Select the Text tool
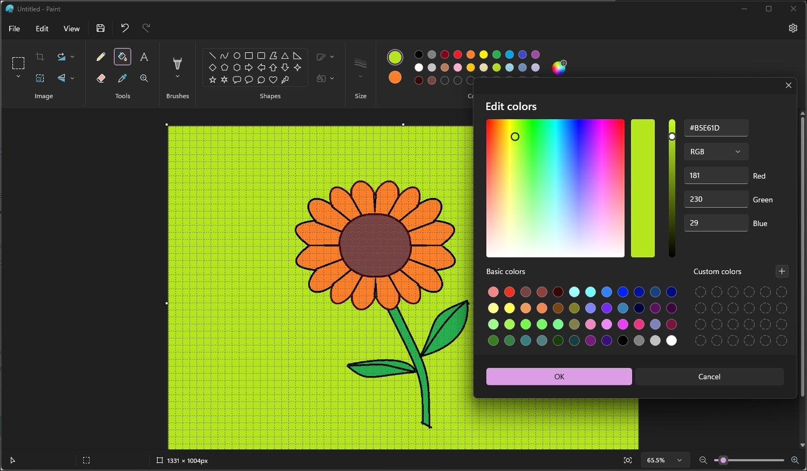The image size is (807, 471). click(x=144, y=56)
